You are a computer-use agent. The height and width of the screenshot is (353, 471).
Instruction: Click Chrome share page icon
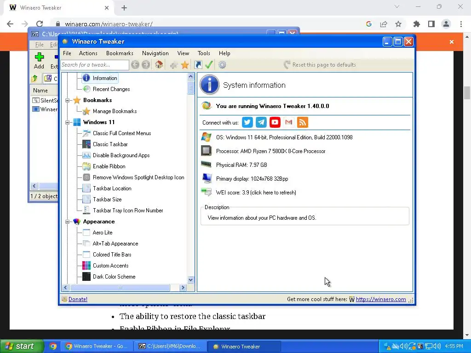tap(384, 24)
